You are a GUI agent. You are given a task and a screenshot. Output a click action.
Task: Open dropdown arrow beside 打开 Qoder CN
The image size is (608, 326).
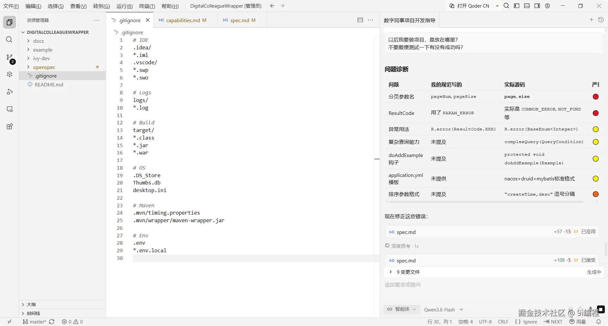(x=497, y=6)
